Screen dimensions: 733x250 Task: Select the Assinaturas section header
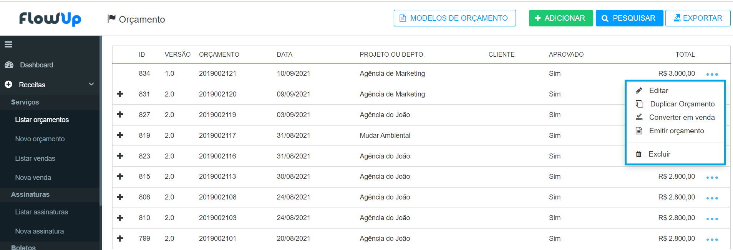click(x=30, y=194)
